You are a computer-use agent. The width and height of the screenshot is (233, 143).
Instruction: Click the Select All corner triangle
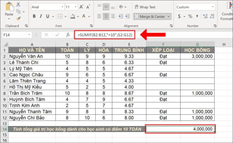[5, 44]
